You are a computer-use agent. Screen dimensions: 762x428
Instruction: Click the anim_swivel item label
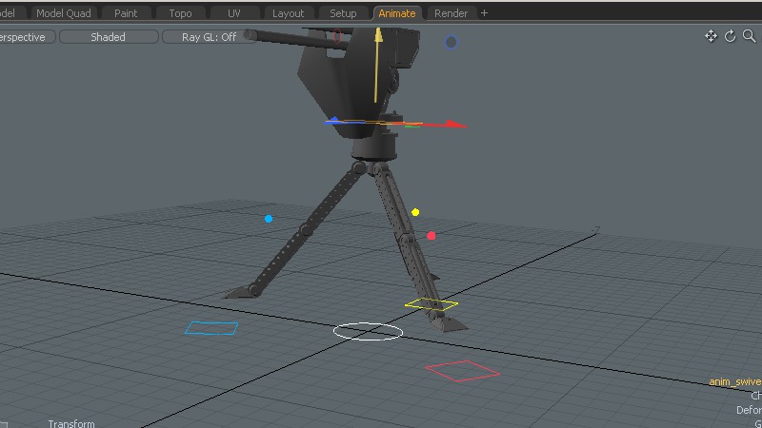pyautogui.click(x=735, y=382)
